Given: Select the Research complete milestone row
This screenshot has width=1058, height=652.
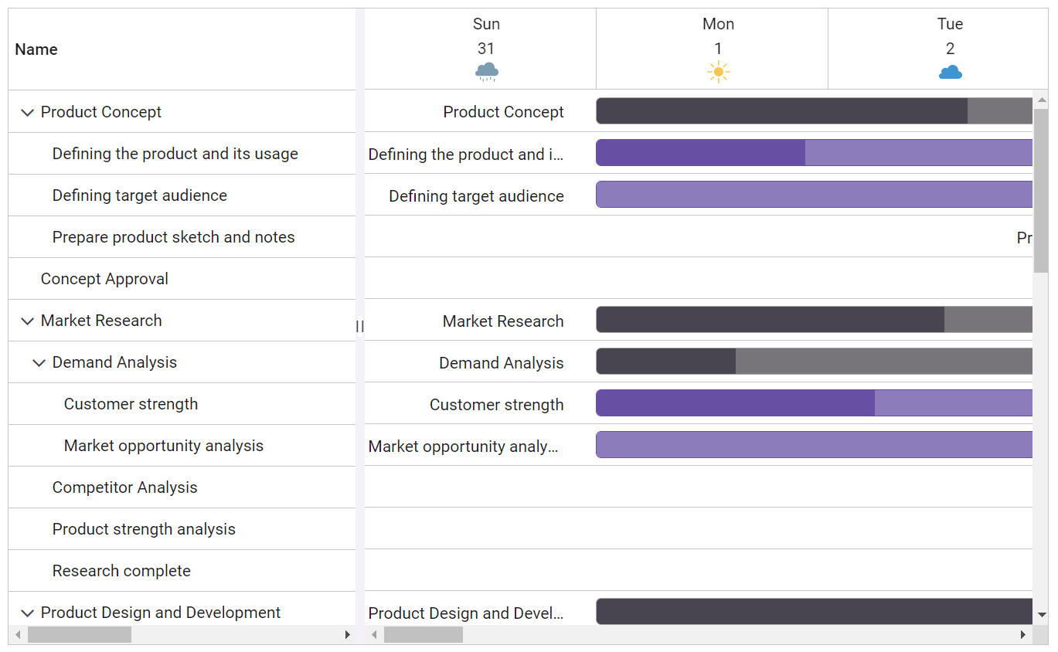Looking at the screenshot, I should (x=121, y=571).
